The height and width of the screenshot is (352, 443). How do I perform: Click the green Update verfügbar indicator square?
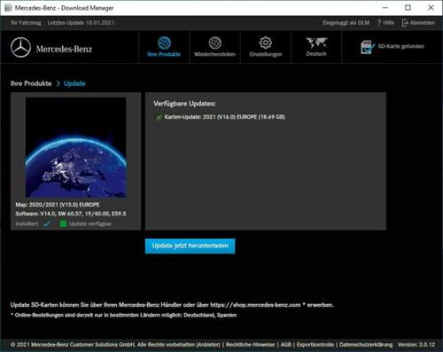[x=63, y=223]
